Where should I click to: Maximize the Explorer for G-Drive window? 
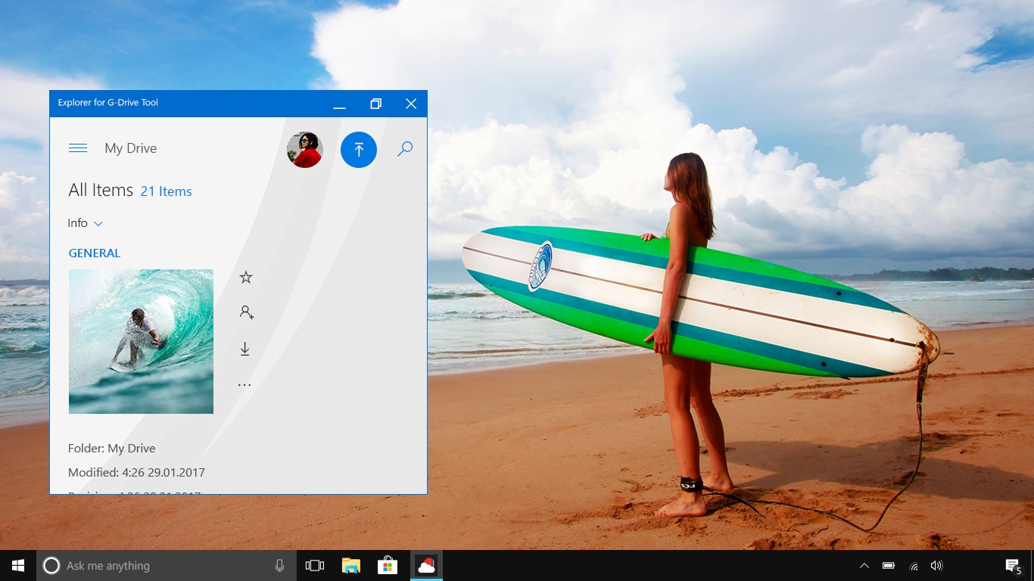pyautogui.click(x=375, y=104)
